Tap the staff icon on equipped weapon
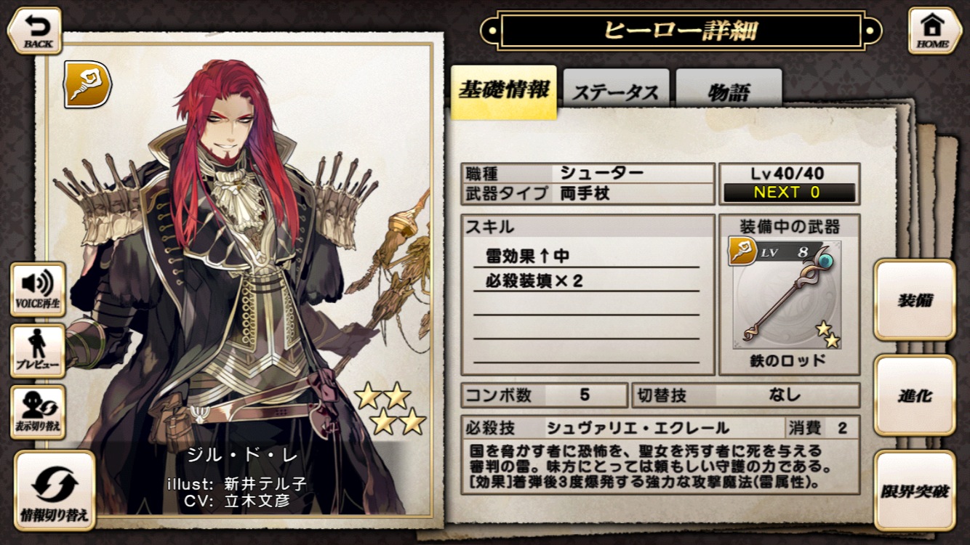This screenshot has height=545, width=970. 742,252
